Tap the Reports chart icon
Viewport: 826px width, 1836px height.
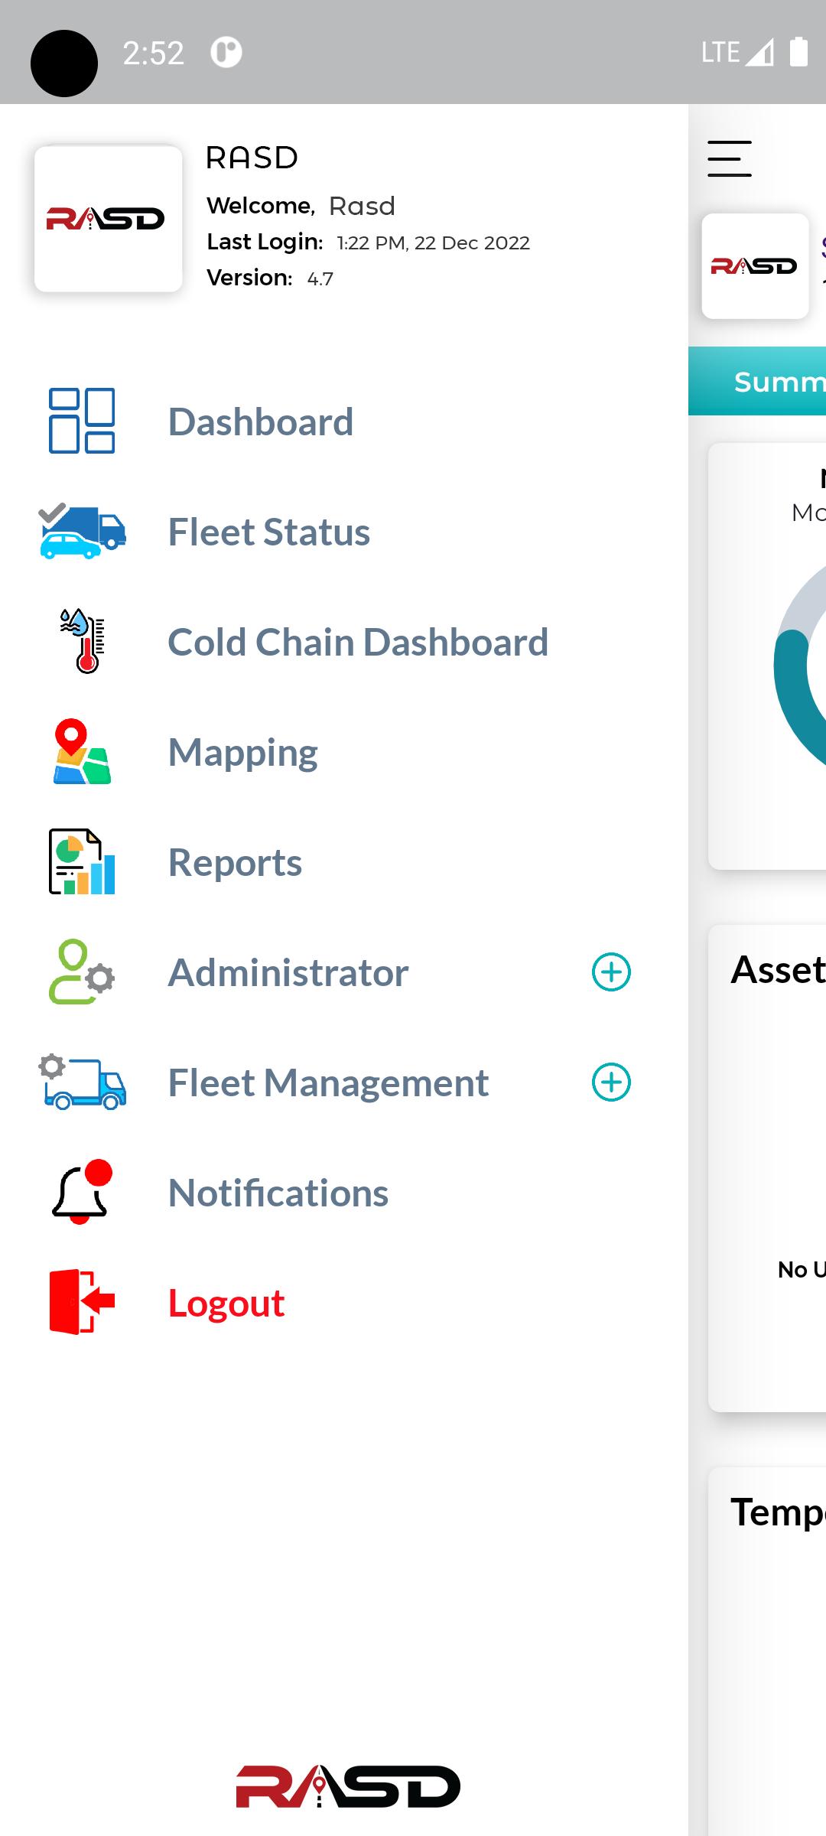click(x=82, y=861)
